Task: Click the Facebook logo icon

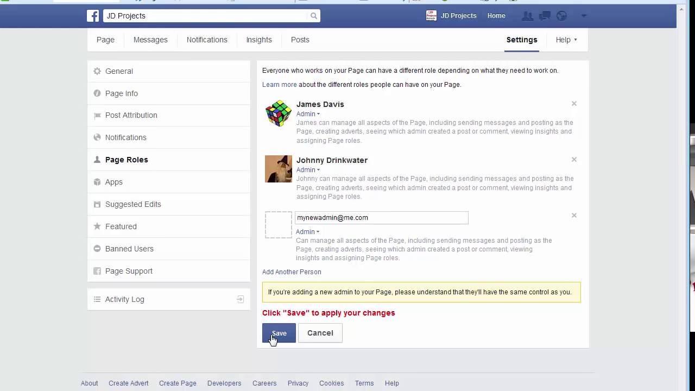Action: coord(93,16)
